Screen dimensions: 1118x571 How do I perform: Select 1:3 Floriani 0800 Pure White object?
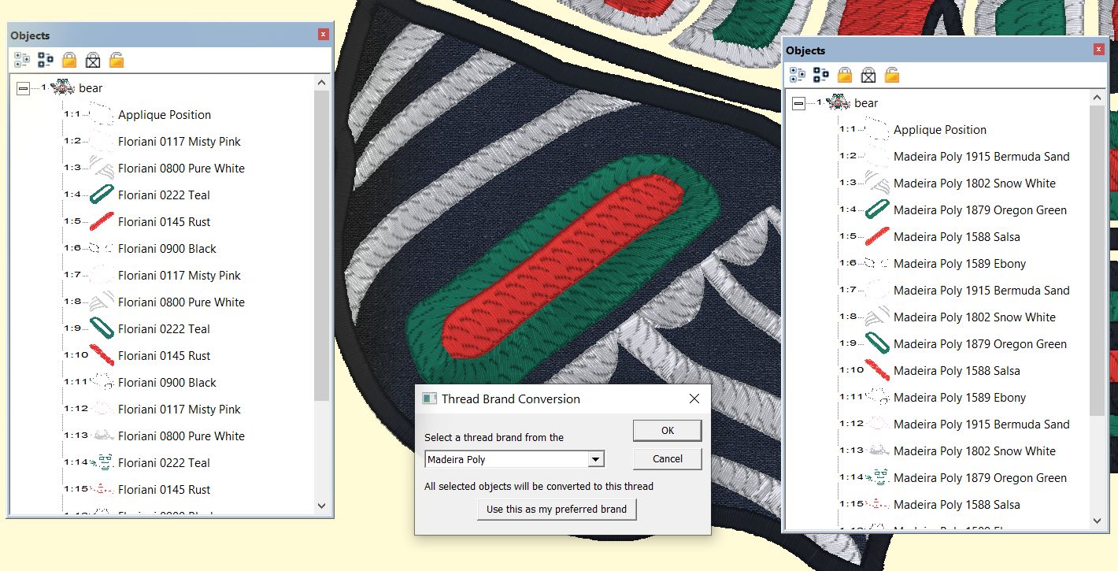(x=181, y=169)
